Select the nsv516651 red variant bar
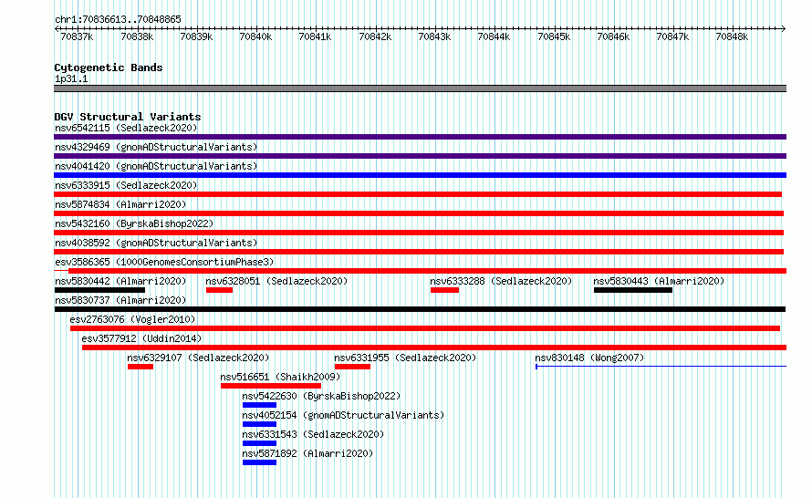Viewport: 812px width, 498px height. pyautogui.click(x=271, y=386)
